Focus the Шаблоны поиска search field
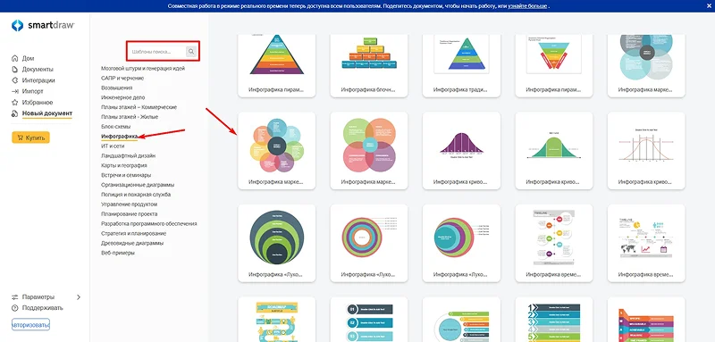This screenshot has width=715, height=342. coord(157,52)
